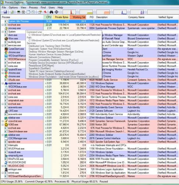
Task: Click the DLL/Handles view toolbar icon
Action: (33, 12)
